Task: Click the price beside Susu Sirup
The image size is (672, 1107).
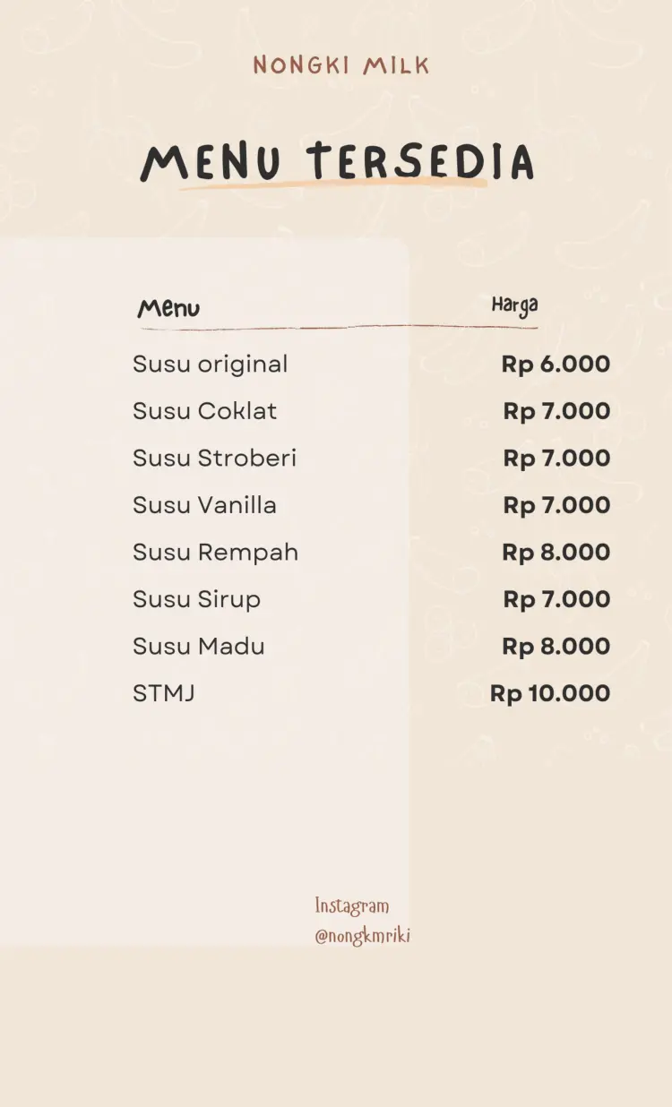Action: tap(556, 599)
